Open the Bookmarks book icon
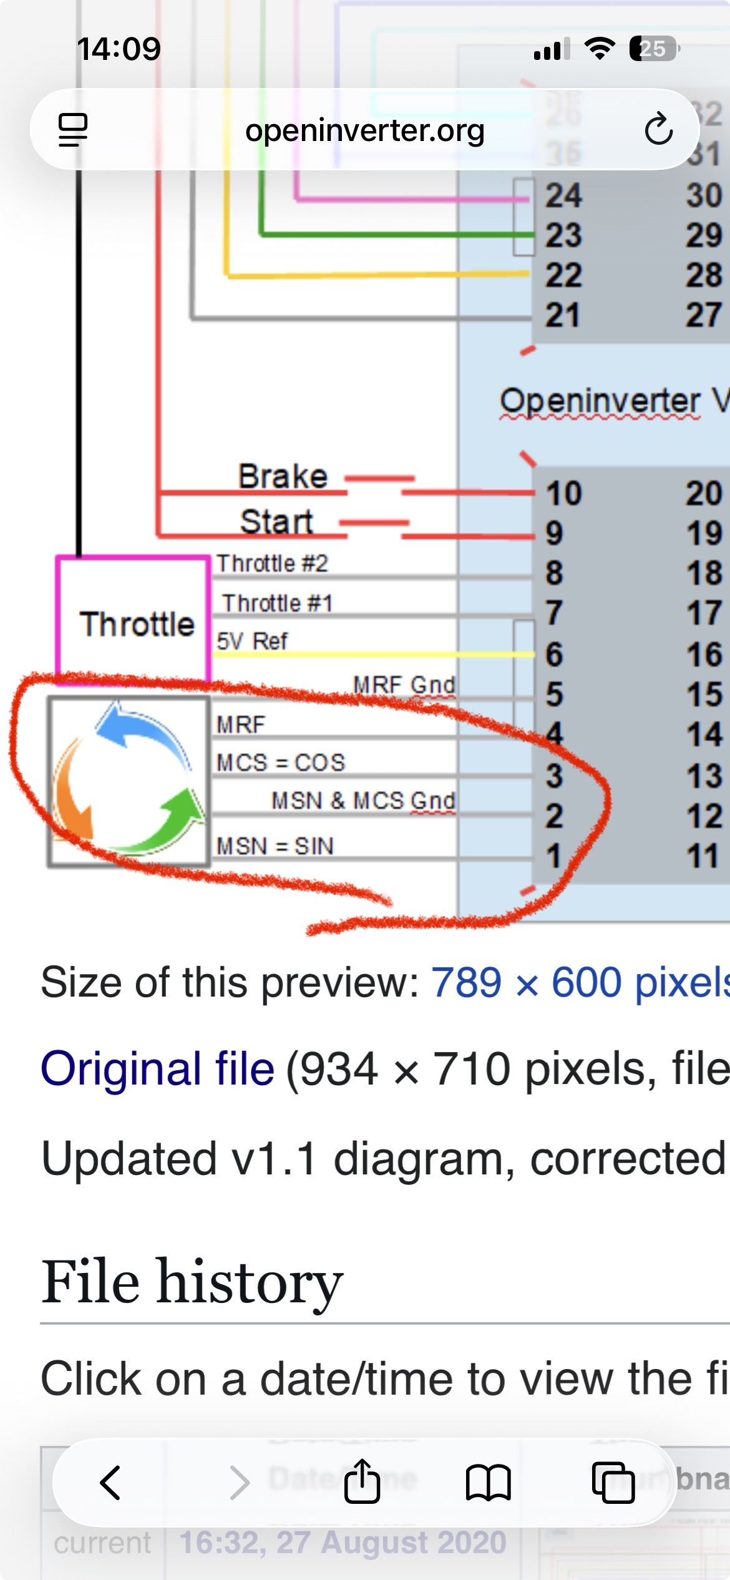Image resolution: width=730 pixels, height=1580 pixels. click(x=488, y=1482)
